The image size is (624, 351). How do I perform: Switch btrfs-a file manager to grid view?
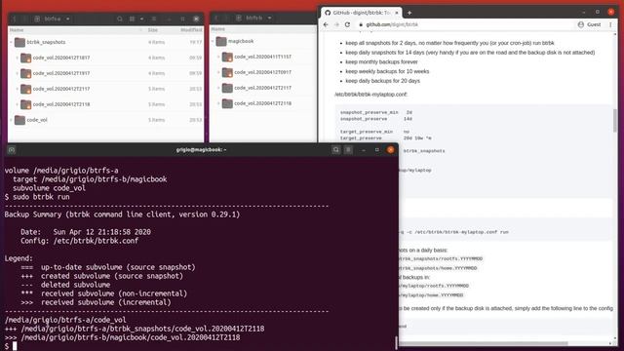tap(133, 19)
